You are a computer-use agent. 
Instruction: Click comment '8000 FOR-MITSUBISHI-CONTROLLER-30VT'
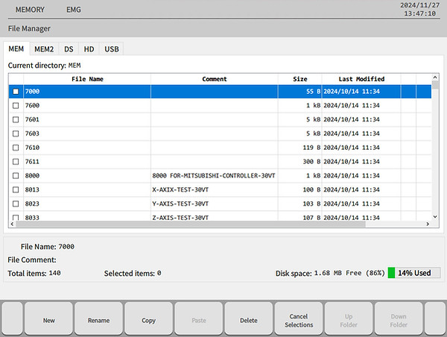click(214, 176)
